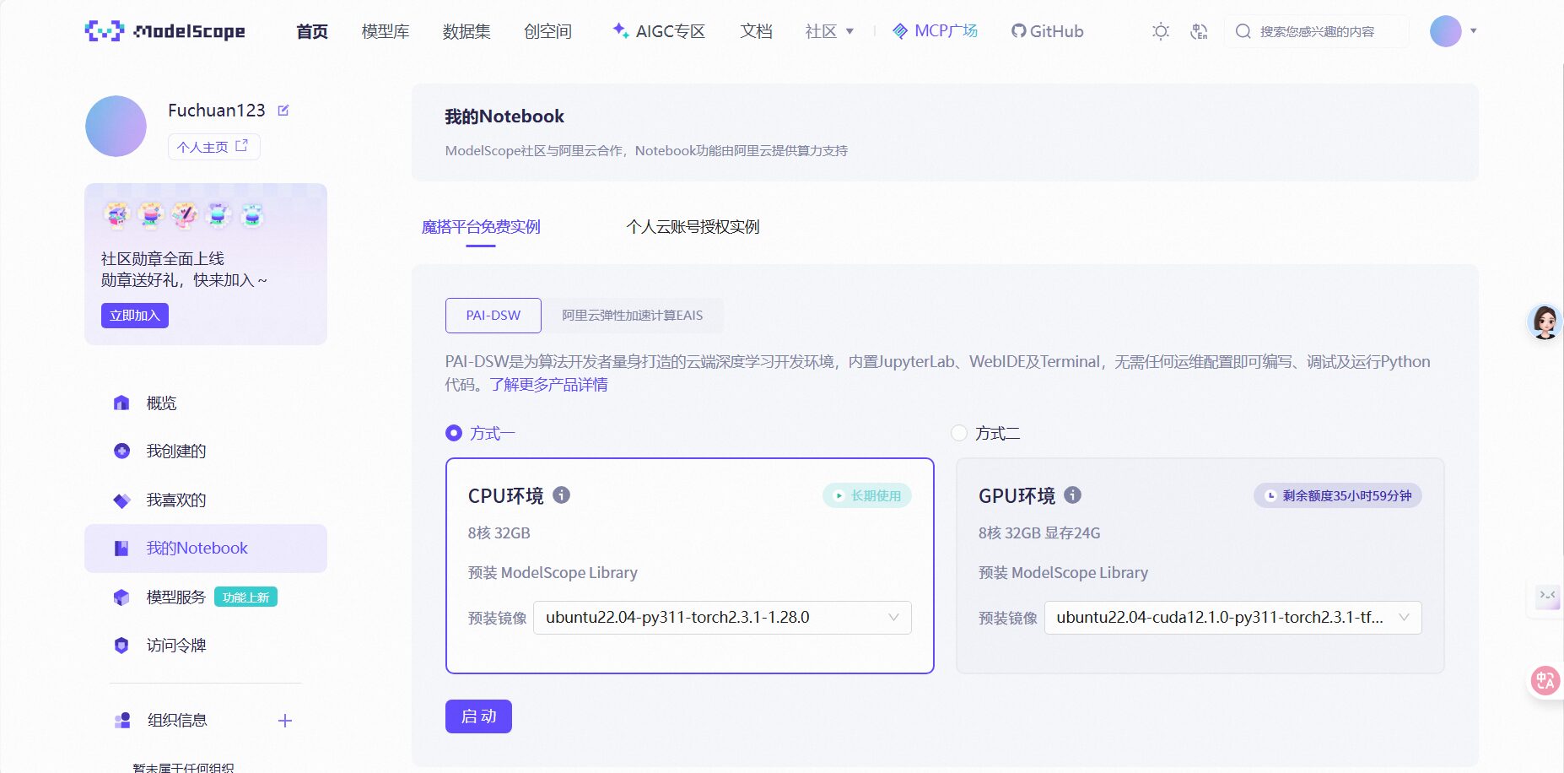Click the 功能上新 tag
Screen dimensions: 1564x773
click(245, 597)
